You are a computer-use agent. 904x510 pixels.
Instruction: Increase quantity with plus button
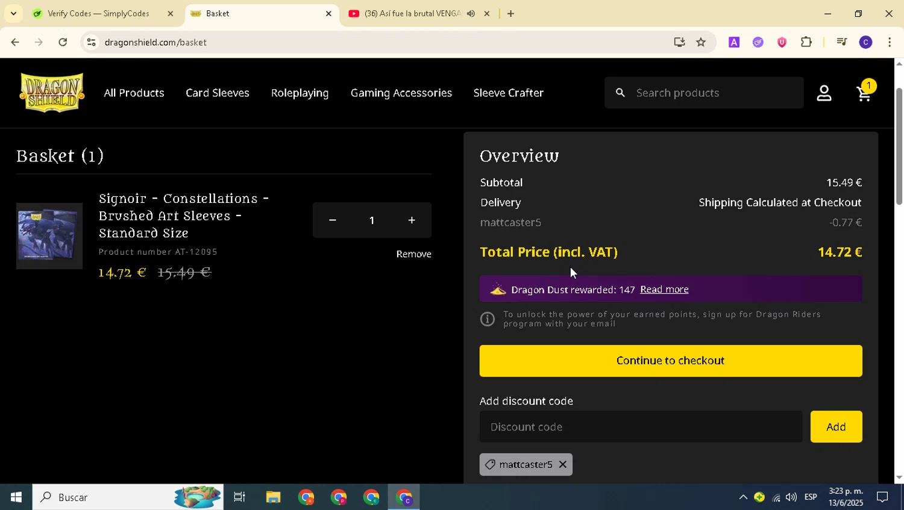point(412,220)
